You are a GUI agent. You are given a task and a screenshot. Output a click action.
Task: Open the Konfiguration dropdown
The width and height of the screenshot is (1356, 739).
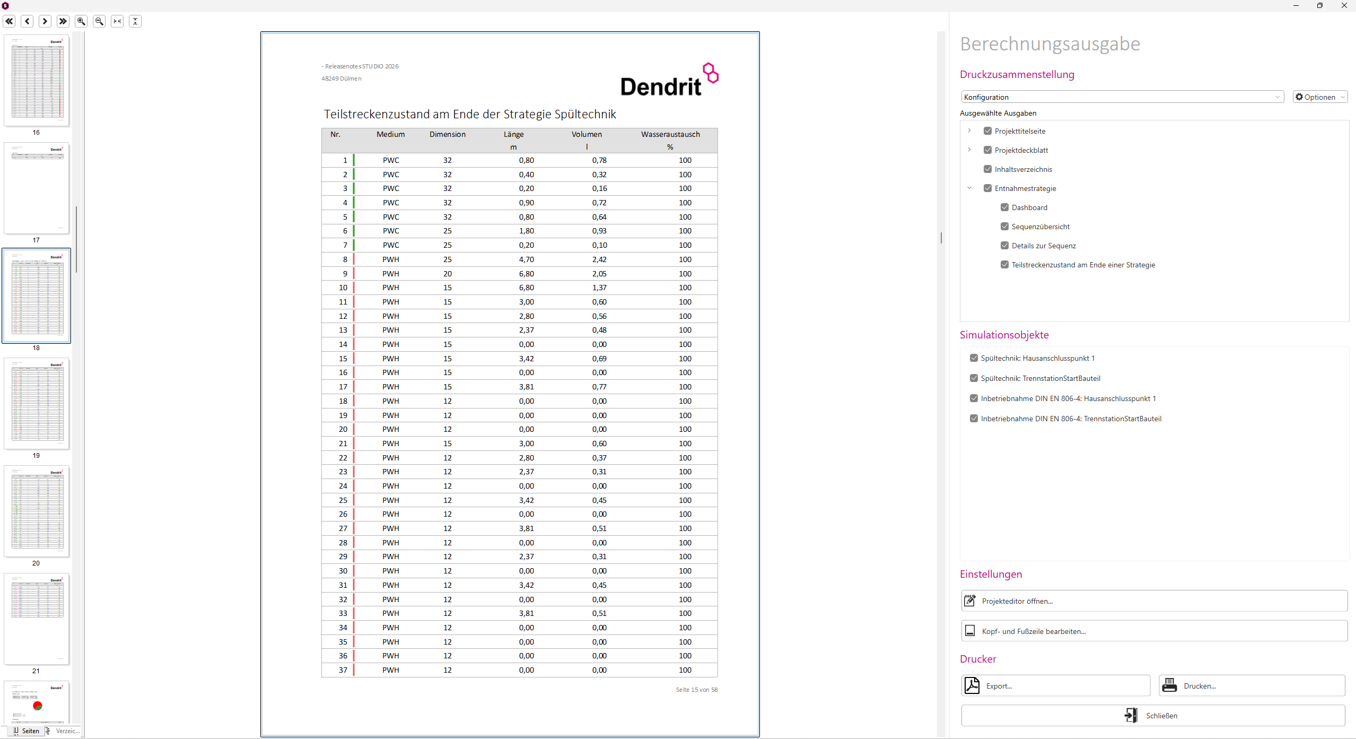(1122, 97)
